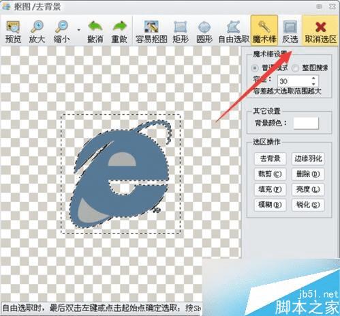Pick the 自由选取 free selection tool
Image resolution: width=340 pixels, height=316 pixels.
(234, 31)
